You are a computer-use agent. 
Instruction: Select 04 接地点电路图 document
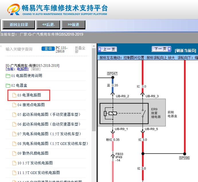click(x=31, y=105)
